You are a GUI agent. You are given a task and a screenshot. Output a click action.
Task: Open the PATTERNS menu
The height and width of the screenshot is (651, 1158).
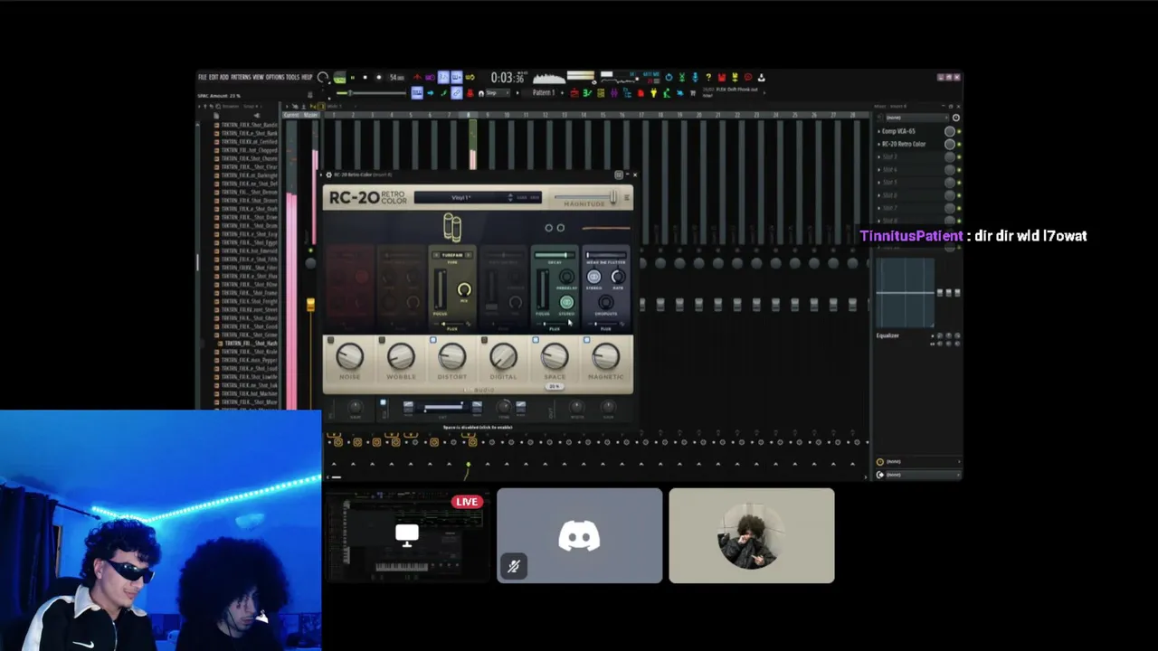(x=241, y=77)
